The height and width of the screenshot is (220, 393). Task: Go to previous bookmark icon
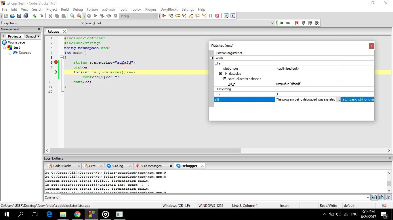click(x=303, y=23)
